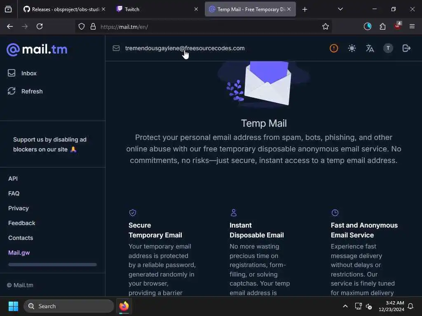This screenshot has width=422, height=316.
Task: Open the list all tabs dropdown
Action: (x=340, y=9)
